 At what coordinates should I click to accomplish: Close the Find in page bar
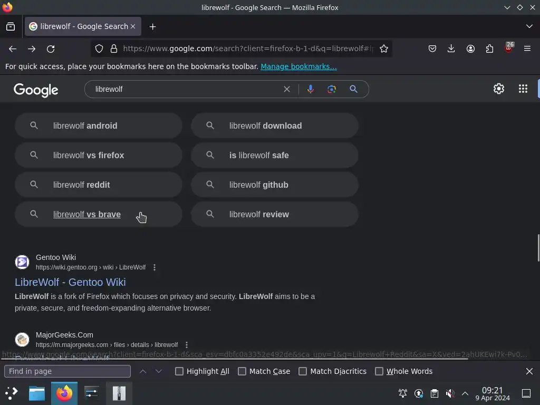point(529,371)
